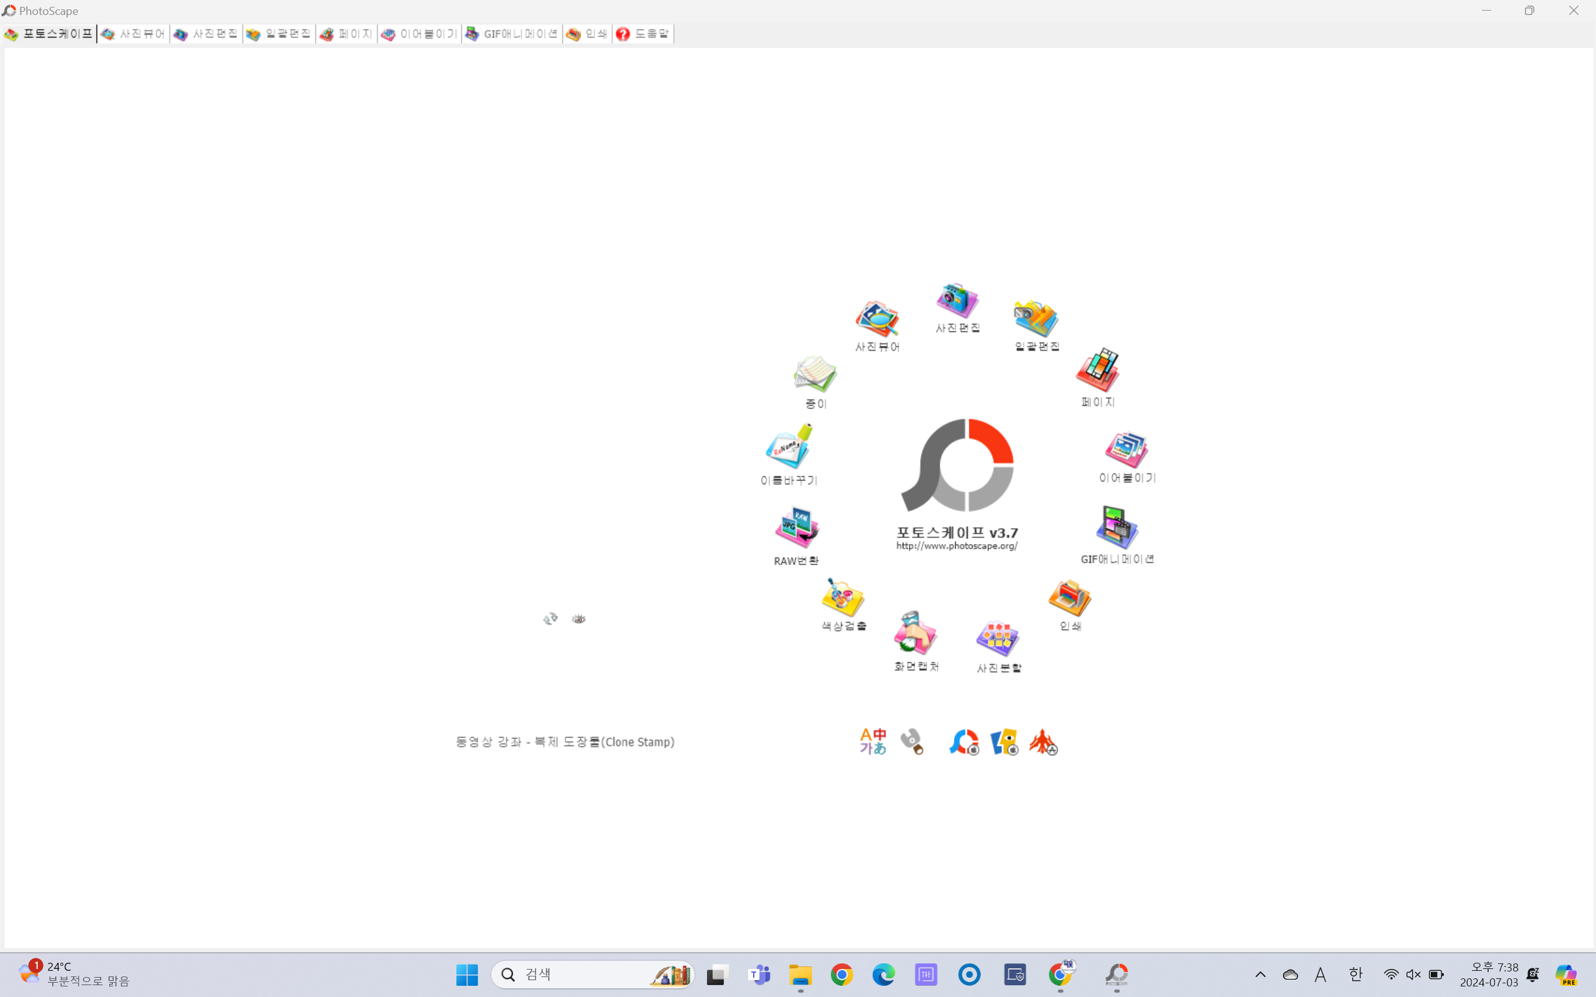This screenshot has width=1596, height=997.
Task: Open the Clone Stamp video tutorial link
Action: [x=565, y=742]
